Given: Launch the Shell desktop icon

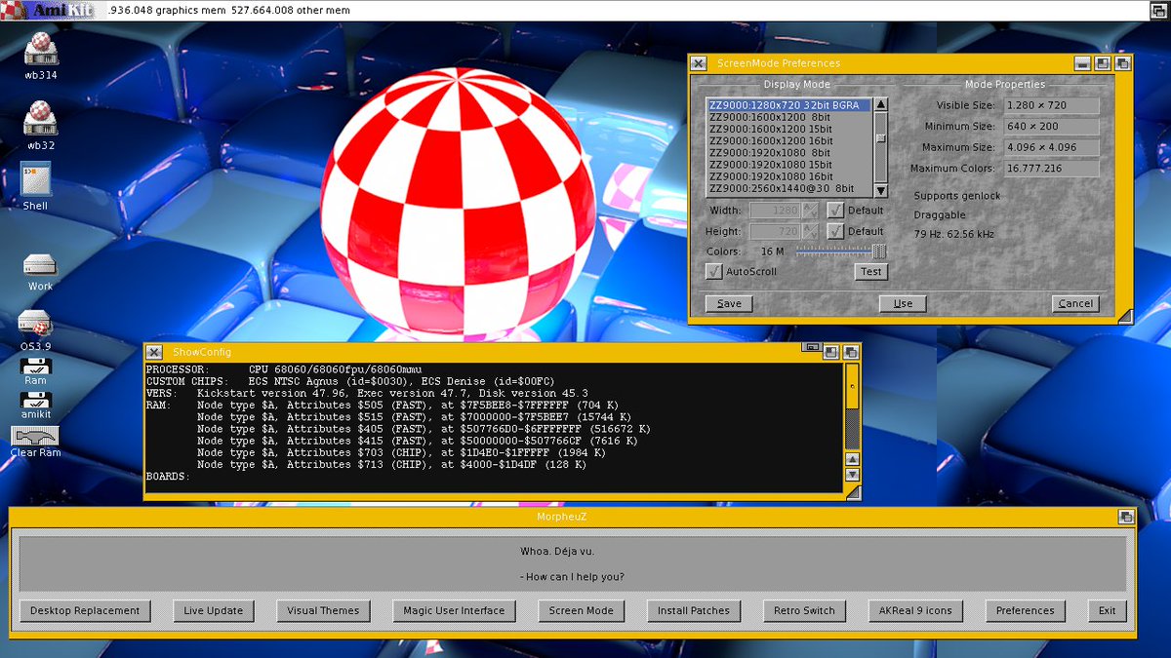Looking at the screenshot, I should [36, 180].
